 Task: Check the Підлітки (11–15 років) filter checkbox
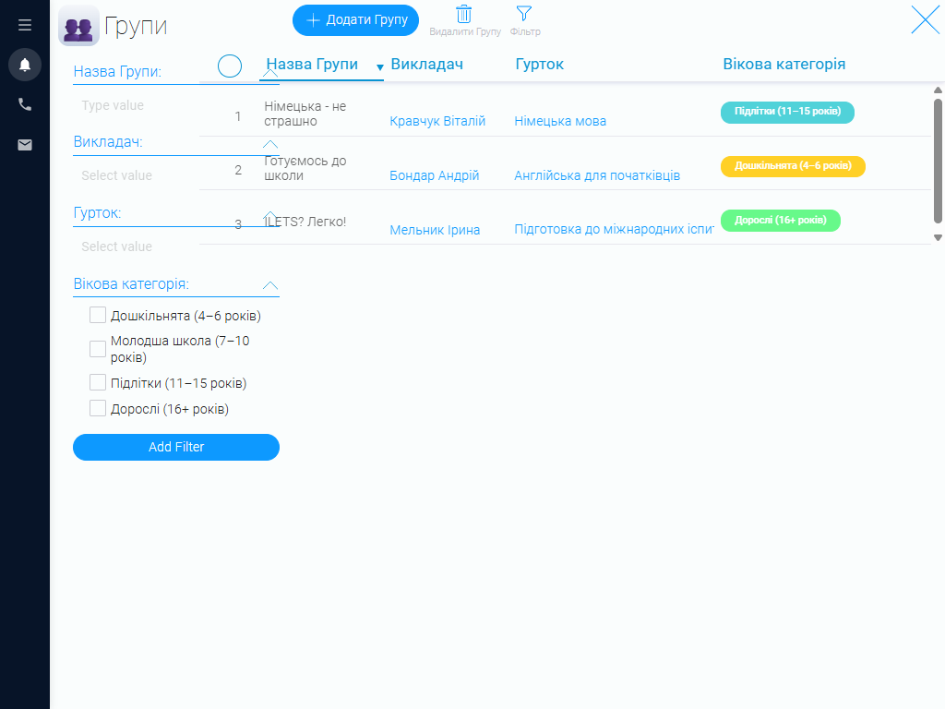coord(98,382)
